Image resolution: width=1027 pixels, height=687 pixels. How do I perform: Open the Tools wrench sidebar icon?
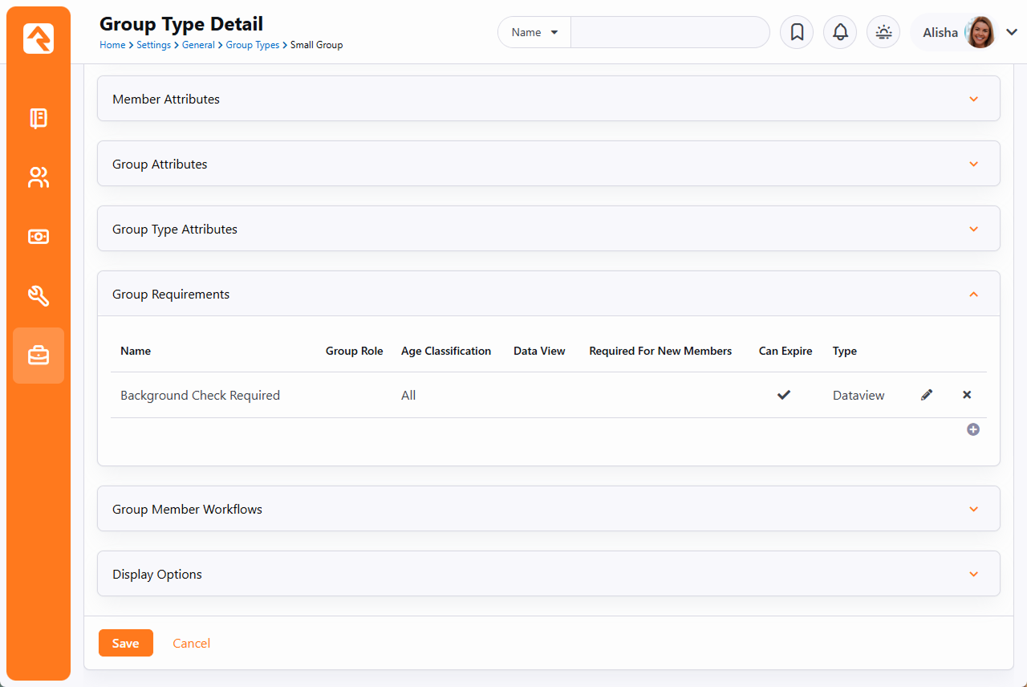tap(39, 296)
